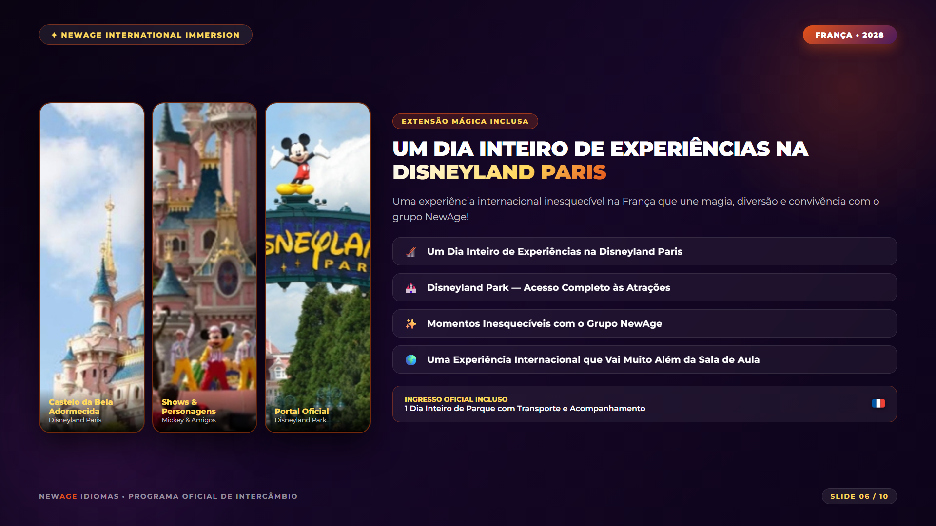Click the French flag icon

[878, 403]
